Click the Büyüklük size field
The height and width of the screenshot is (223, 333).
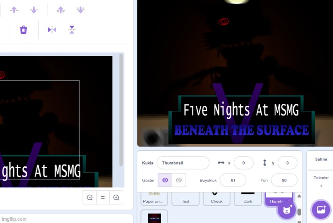pos(233,180)
